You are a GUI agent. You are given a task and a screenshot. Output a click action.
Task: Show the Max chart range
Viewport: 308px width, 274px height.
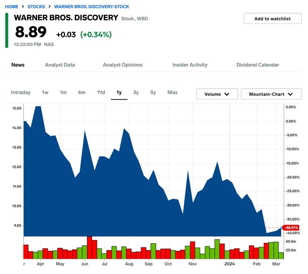click(x=172, y=92)
